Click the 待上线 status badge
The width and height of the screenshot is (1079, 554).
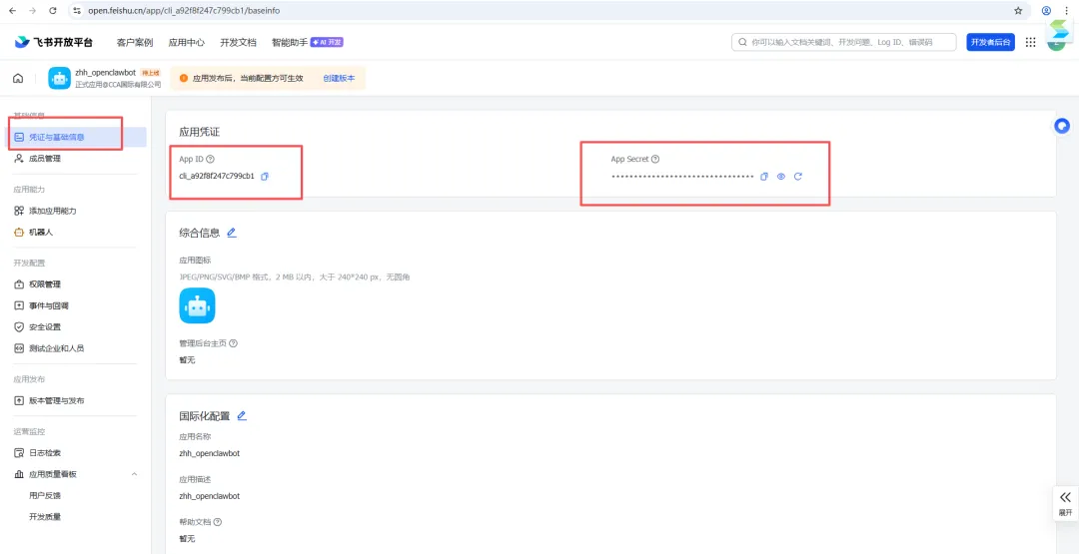point(150,72)
